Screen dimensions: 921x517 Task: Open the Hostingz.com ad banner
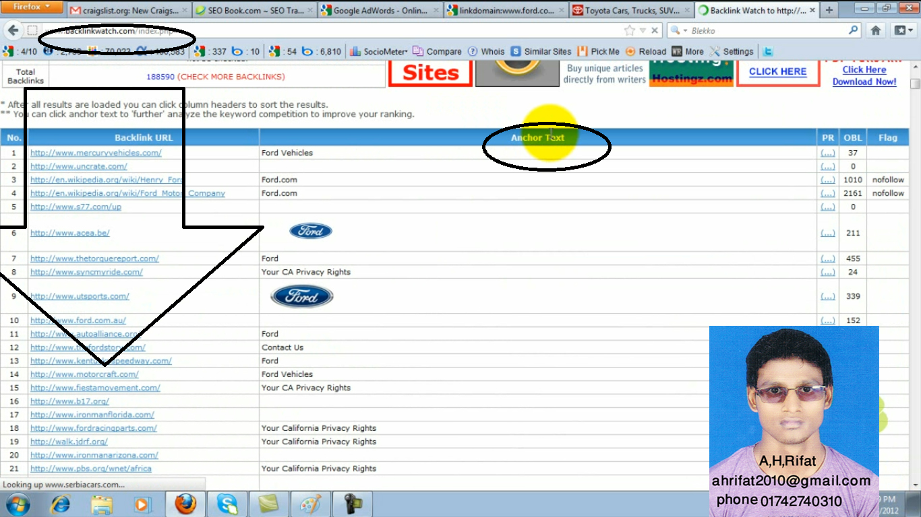(692, 74)
